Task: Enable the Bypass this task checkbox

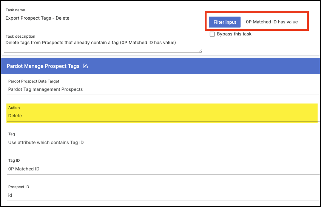Action: pos(212,34)
